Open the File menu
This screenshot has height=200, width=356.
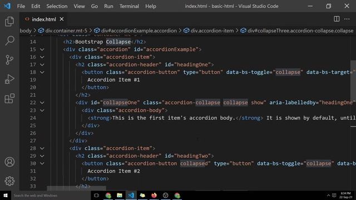[x=21, y=6]
